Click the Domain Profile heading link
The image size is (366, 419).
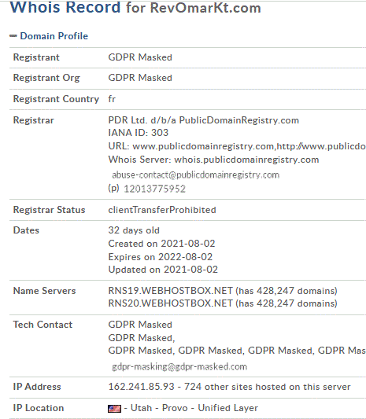(x=54, y=36)
